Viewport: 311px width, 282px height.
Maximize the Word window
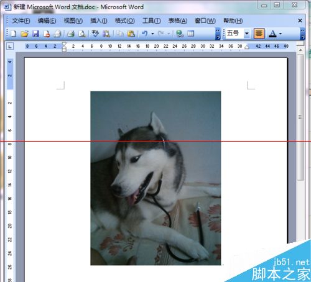(277, 5)
